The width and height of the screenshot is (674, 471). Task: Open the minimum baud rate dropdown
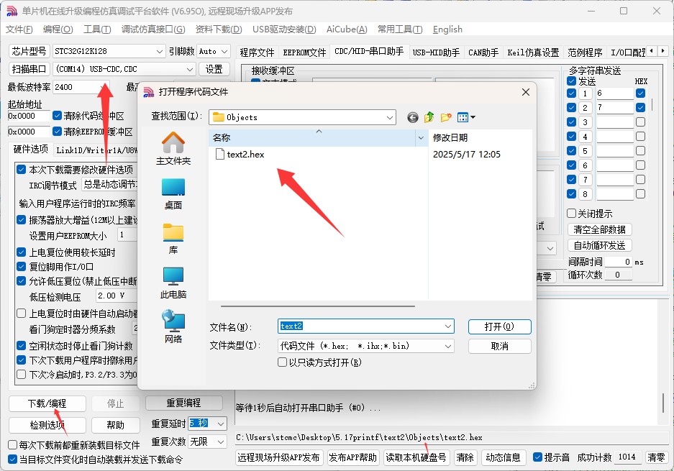[x=103, y=87]
